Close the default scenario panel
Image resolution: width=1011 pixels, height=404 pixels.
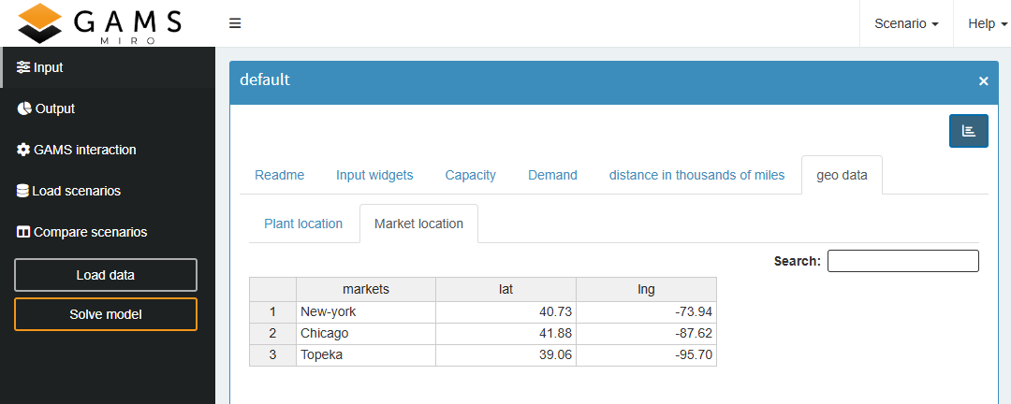point(983,81)
